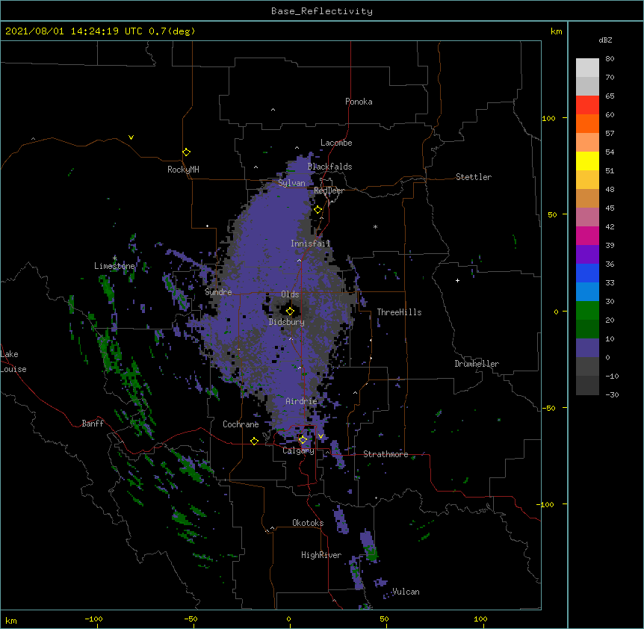This screenshot has width=644, height=629.
Task: Click the Lacombe city label
Action: coord(336,143)
